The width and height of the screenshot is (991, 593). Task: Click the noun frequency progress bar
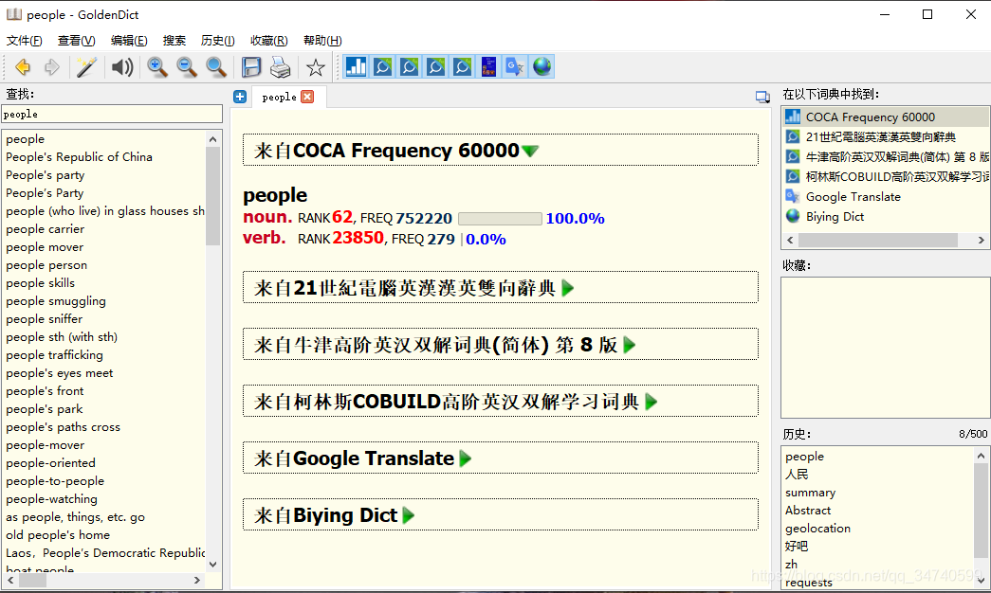coord(500,219)
